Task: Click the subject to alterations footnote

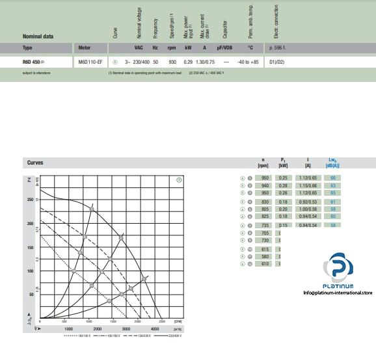Action: pos(36,73)
